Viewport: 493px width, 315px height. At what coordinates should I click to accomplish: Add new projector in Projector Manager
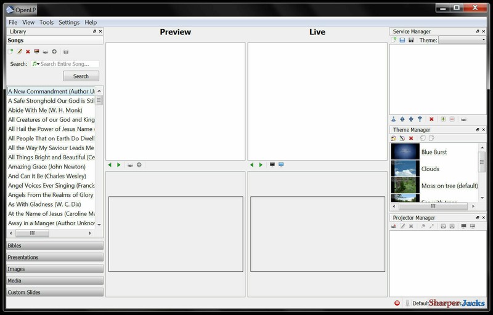point(394,226)
